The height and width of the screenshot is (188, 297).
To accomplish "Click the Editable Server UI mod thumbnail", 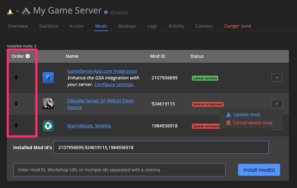I will [48, 104].
